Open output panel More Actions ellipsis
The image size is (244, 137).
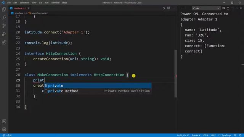[182, 8]
